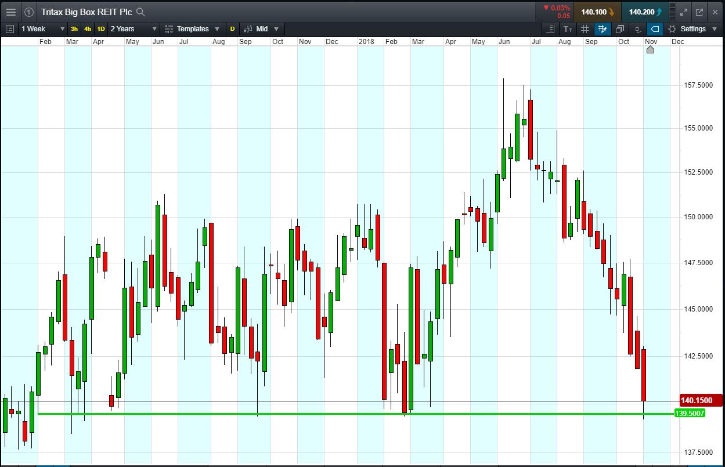Click the search magnifier beside Tritax Big Box

[140, 12]
